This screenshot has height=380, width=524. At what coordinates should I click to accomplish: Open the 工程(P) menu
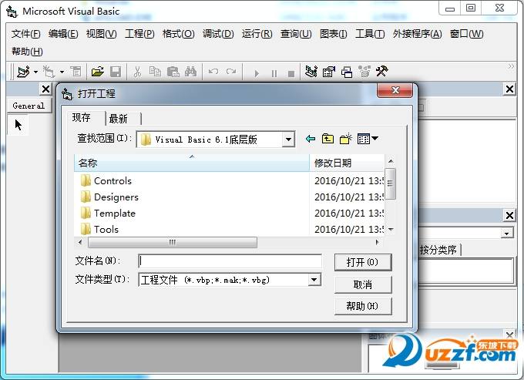[x=139, y=34]
